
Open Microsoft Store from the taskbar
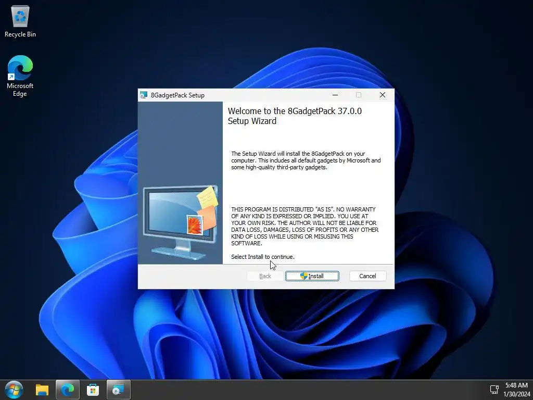[x=93, y=390]
